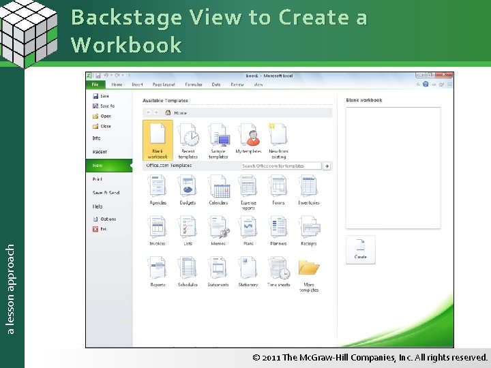The width and height of the screenshot is (491, 368).
Task: Open the Calendars template category
Action: [x=218, y=189]
